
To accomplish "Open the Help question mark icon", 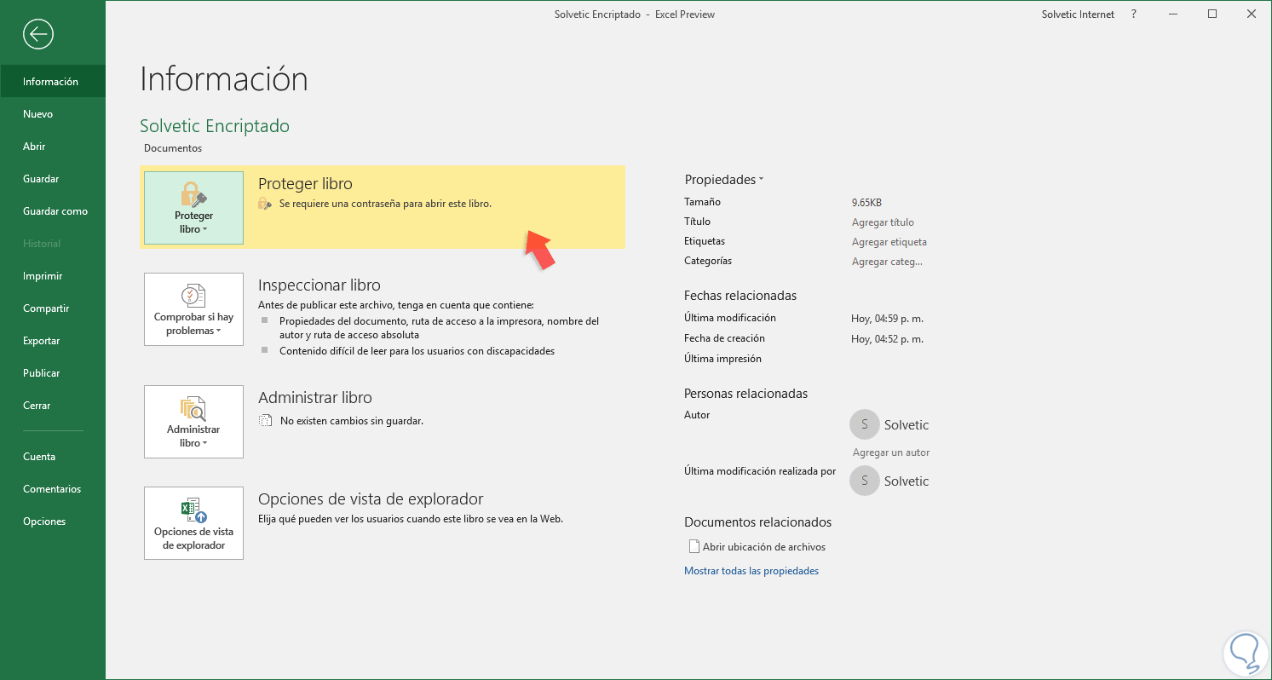I will pyautogui.click(x=1134, y=14).
